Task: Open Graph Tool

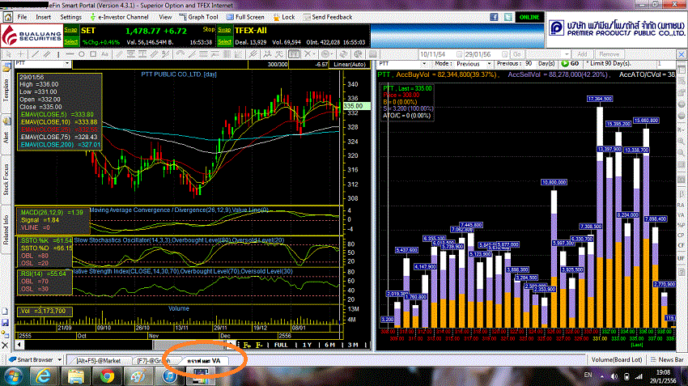Action: [199, 17]
